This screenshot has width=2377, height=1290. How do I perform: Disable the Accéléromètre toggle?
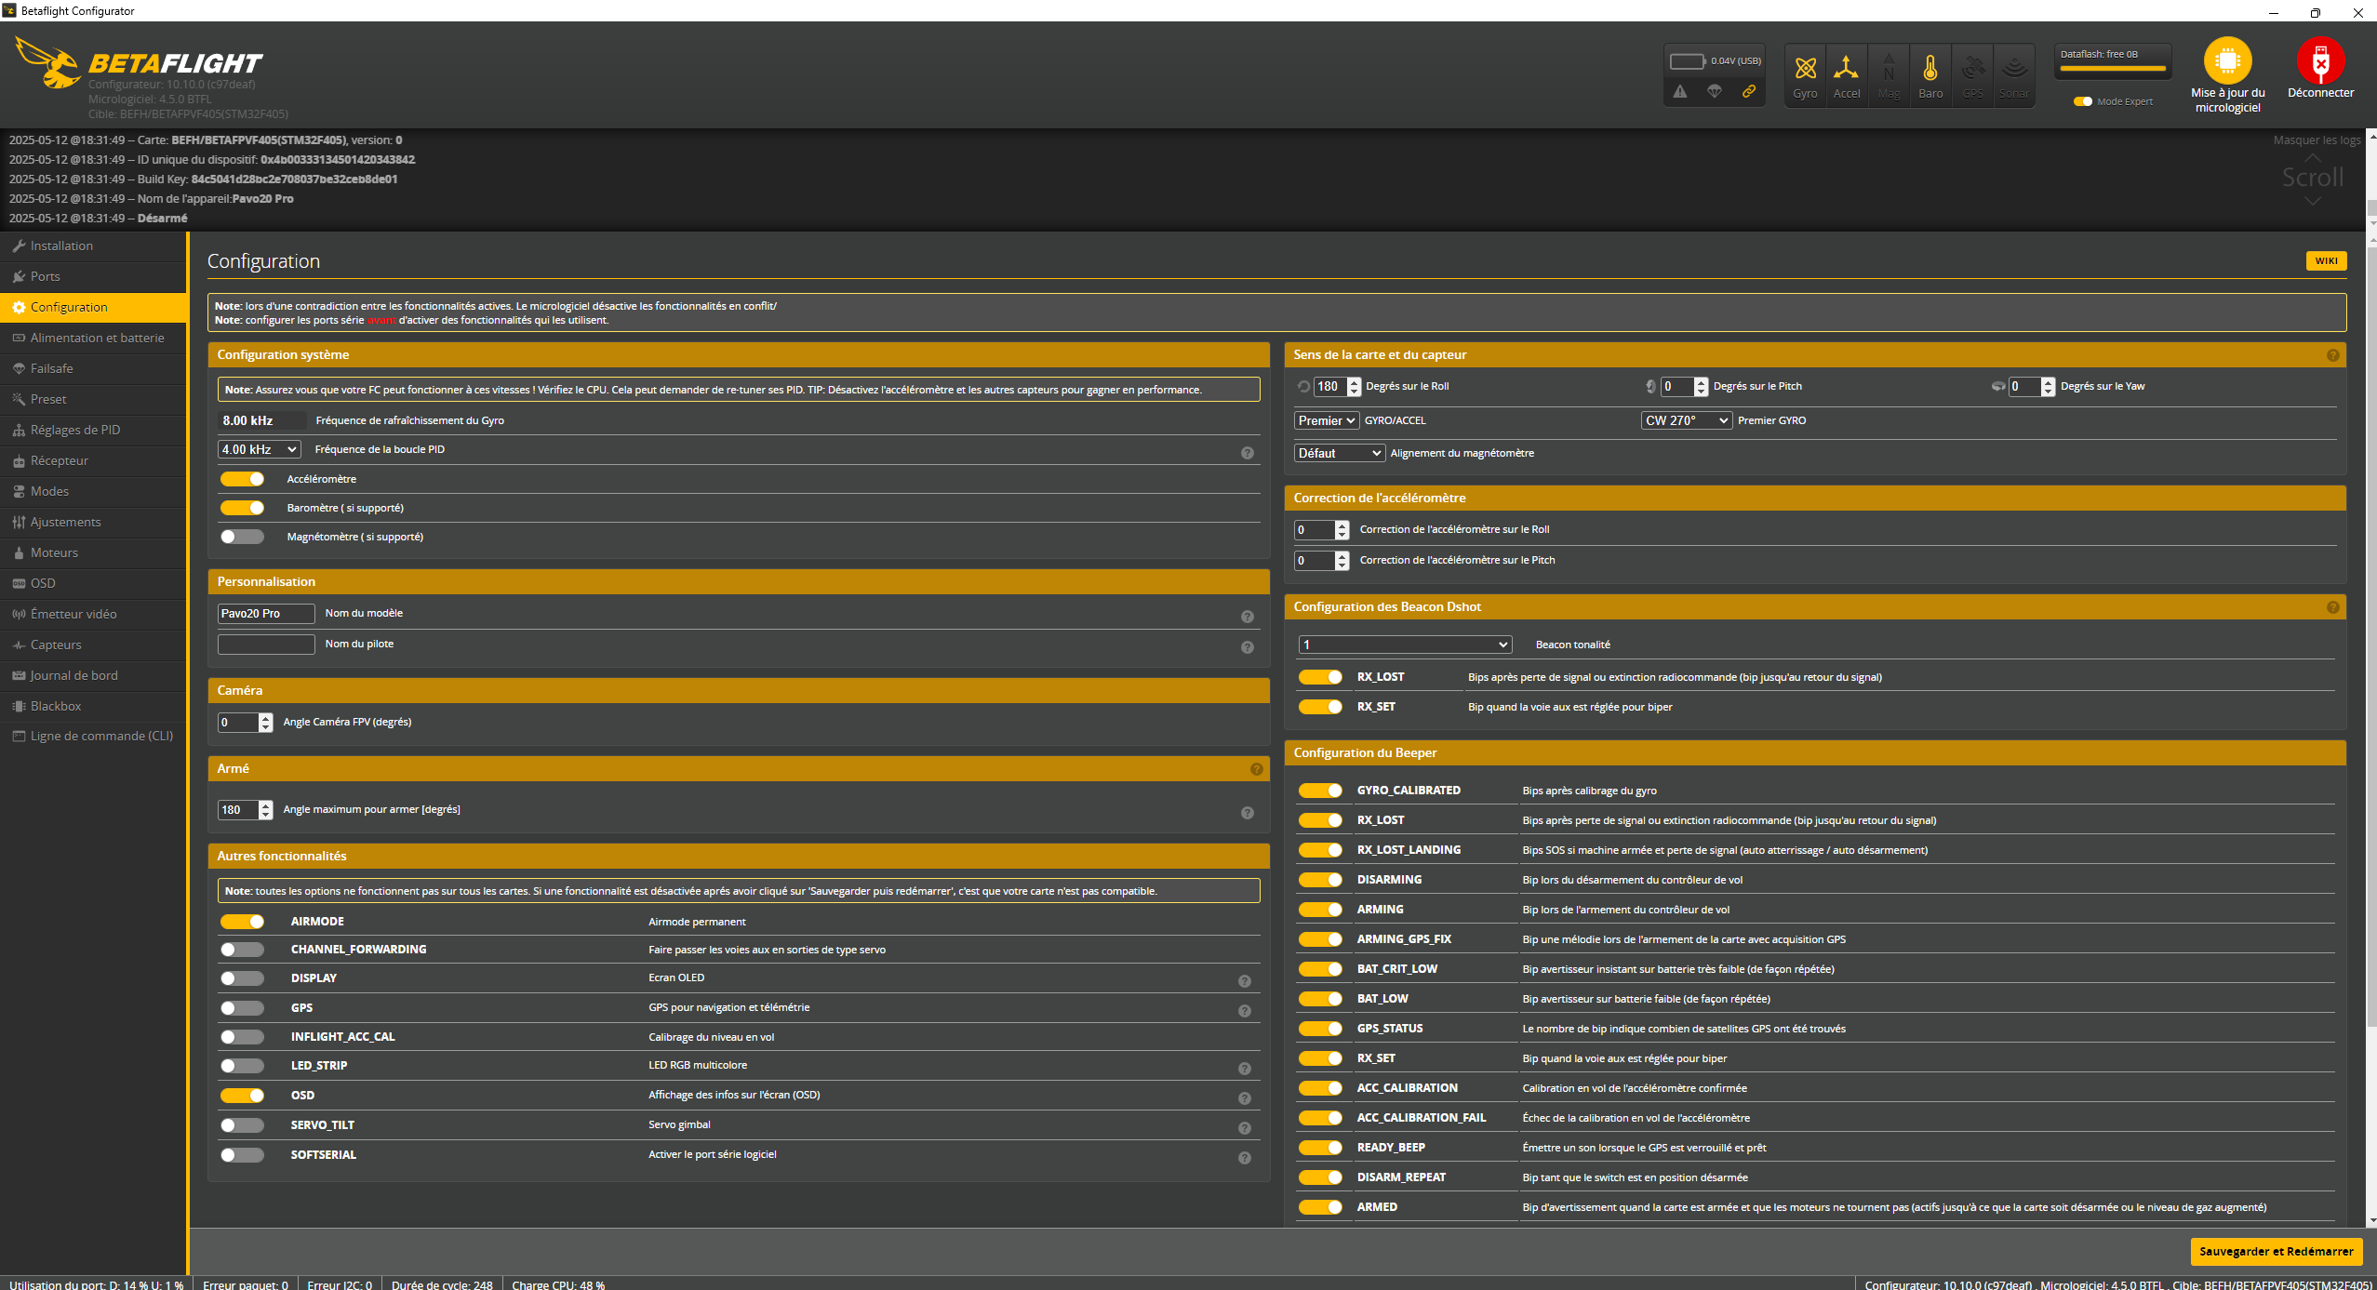tap(243, 479)
